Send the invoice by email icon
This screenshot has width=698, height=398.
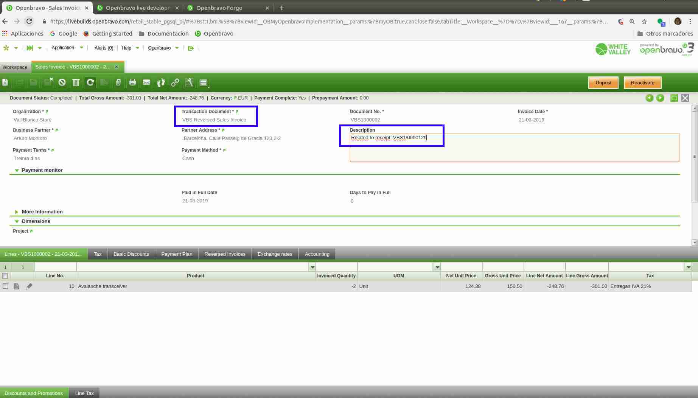pyautogui.click(x=146, y=82)
